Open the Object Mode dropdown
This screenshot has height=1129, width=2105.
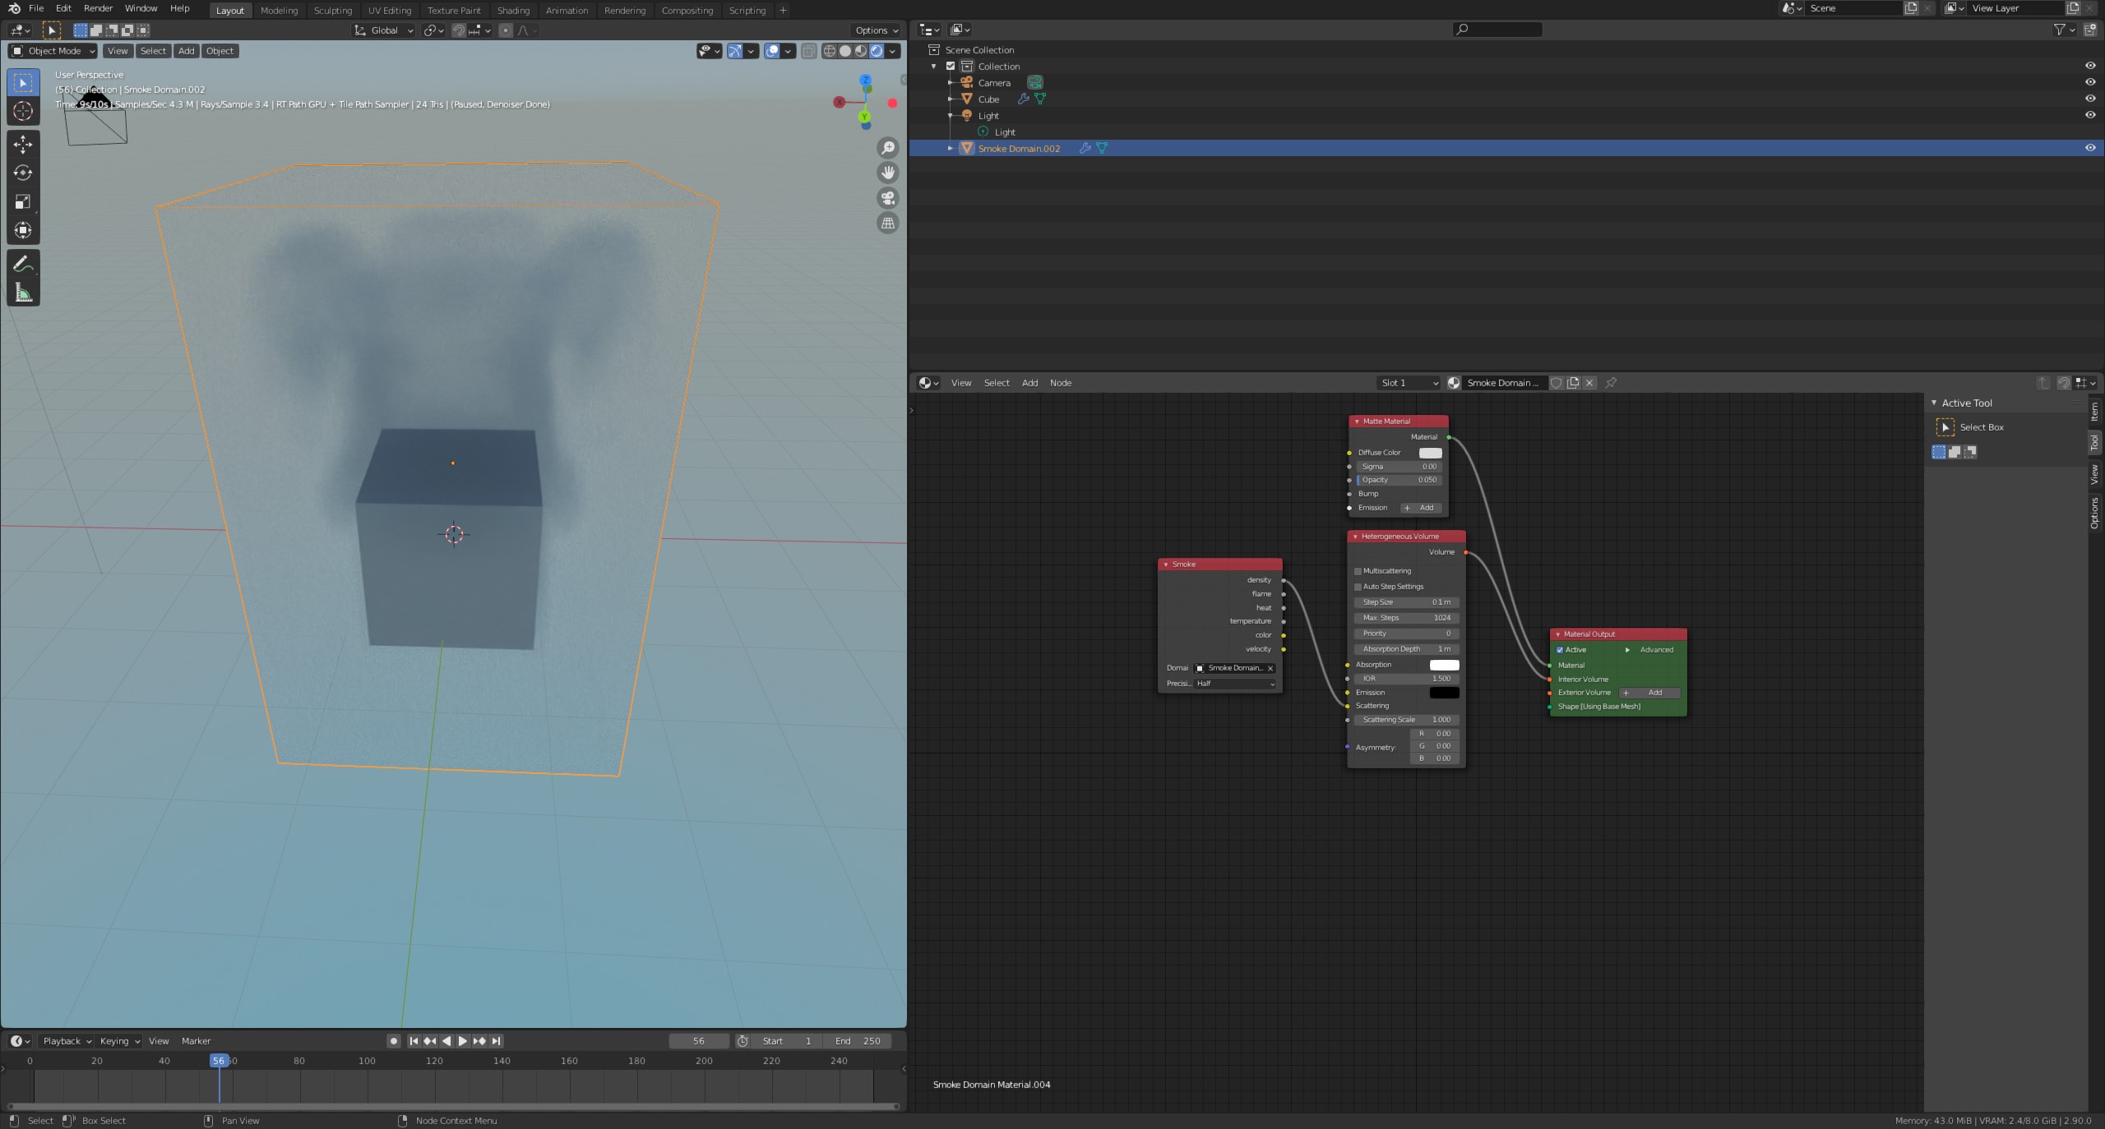(x=53, y=51)
